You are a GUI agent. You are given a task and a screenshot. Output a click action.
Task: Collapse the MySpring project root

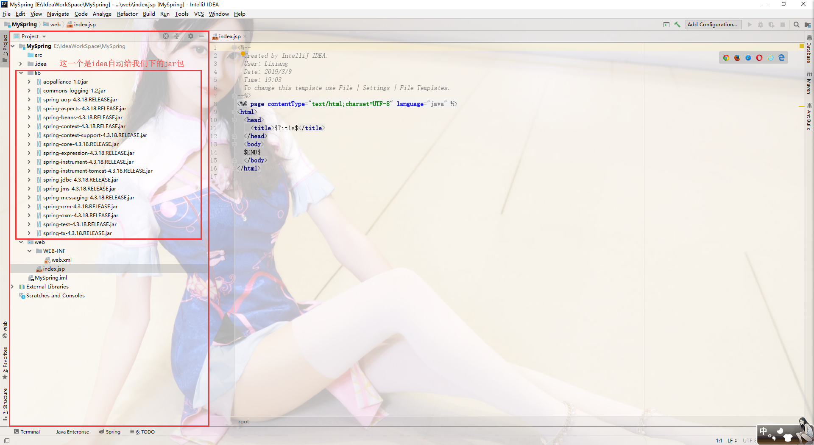(x=13, y=46)
